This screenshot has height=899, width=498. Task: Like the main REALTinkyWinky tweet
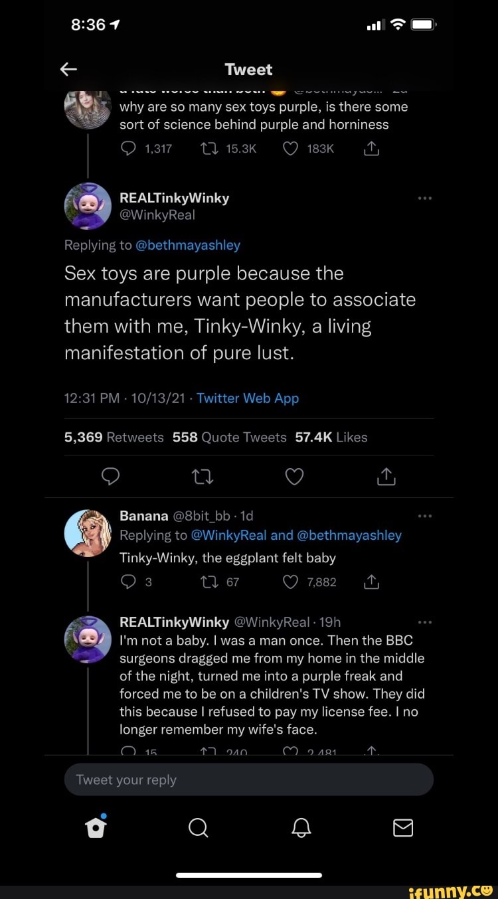(294, 477)
